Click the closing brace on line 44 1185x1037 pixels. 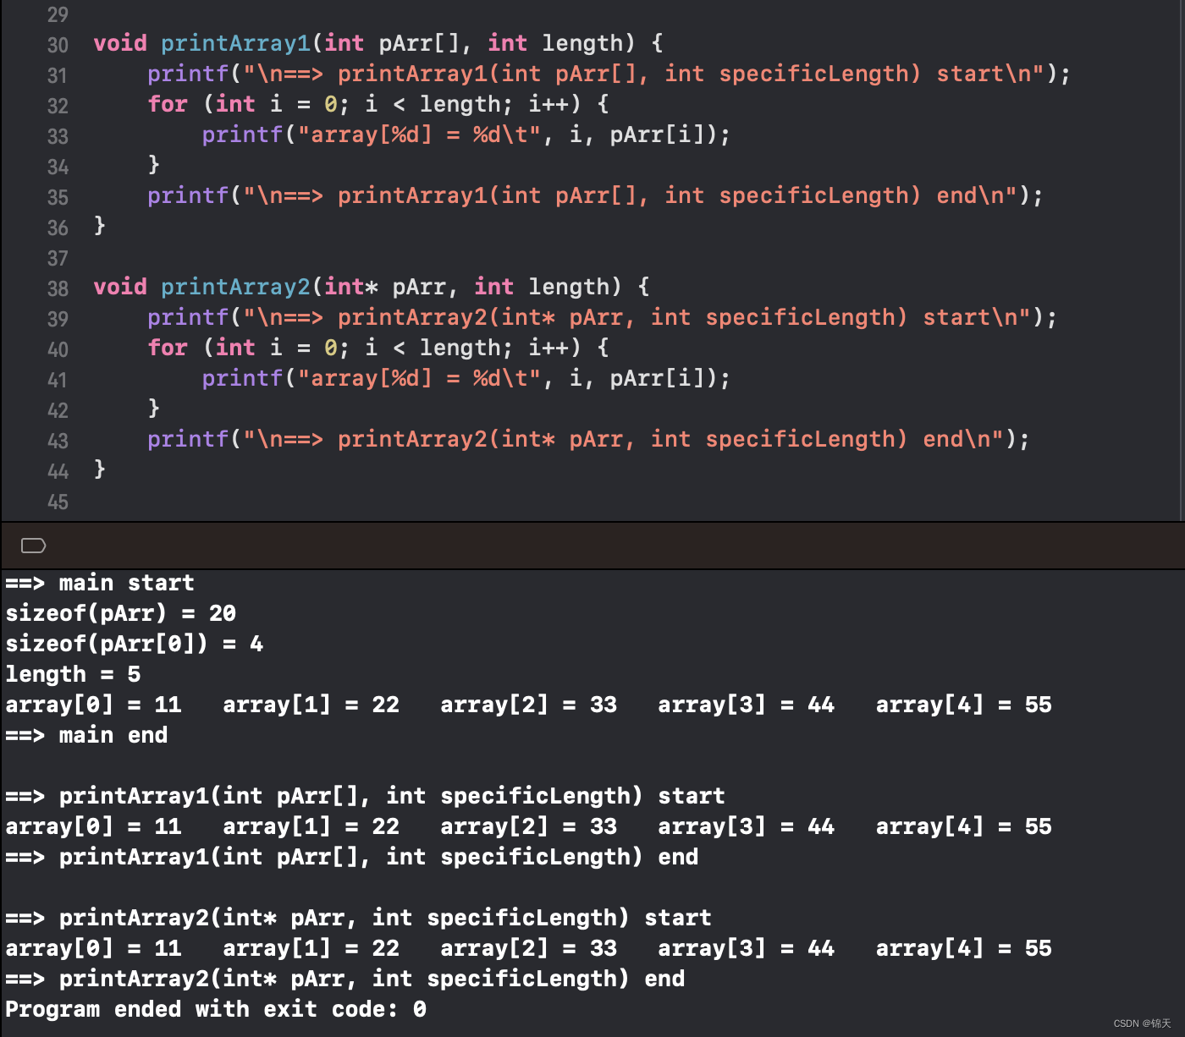(x=100, y=469)
